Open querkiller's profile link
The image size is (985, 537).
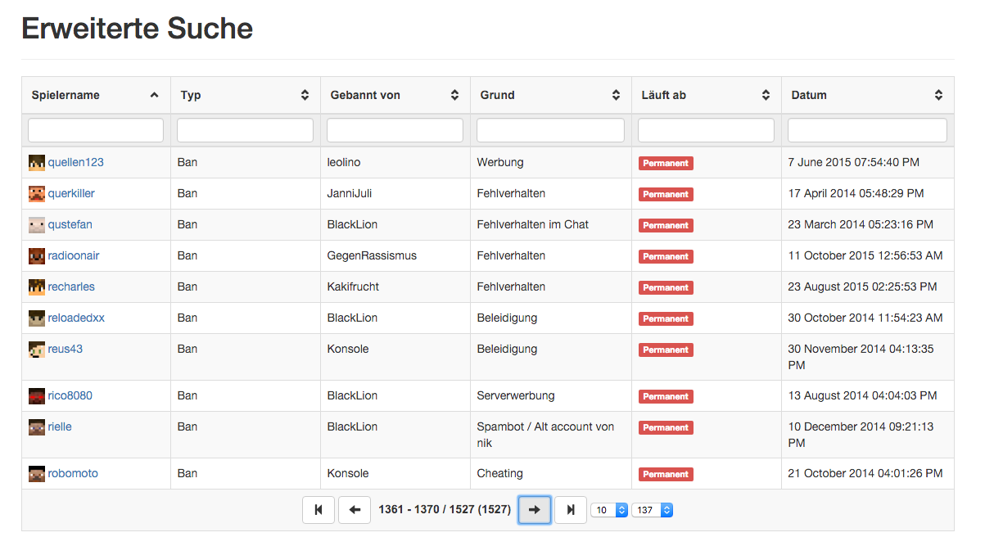pos(71,193)
